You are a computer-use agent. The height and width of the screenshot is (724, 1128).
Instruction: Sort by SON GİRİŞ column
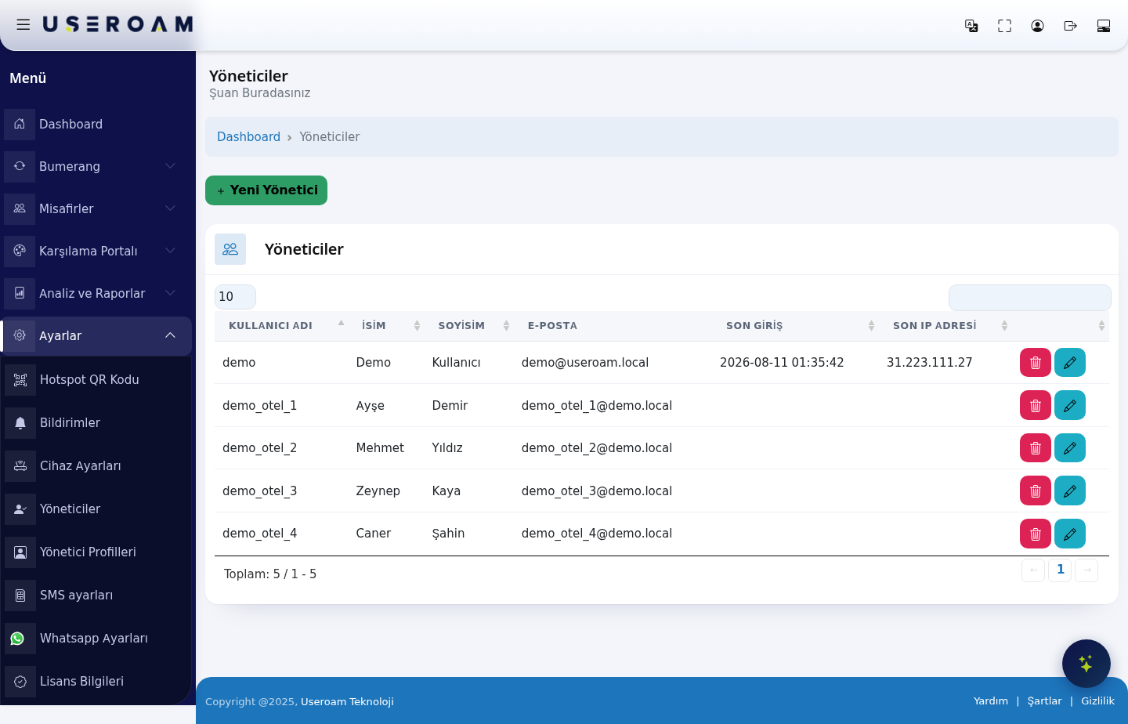(x=796, y=326)
